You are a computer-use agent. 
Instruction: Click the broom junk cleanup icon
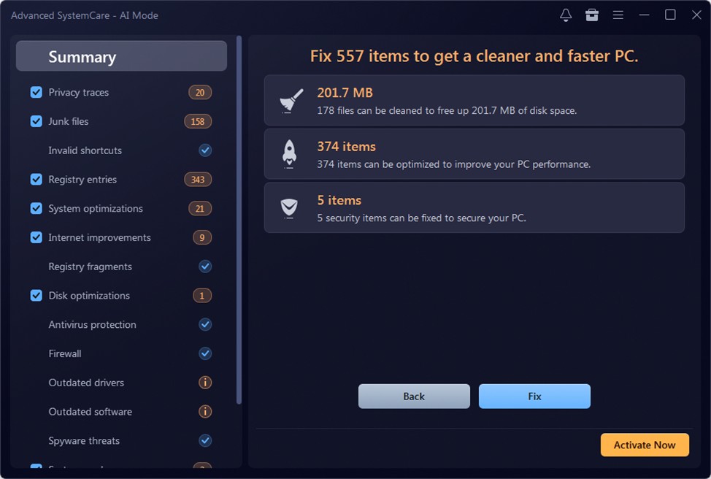tap(291, 101)
